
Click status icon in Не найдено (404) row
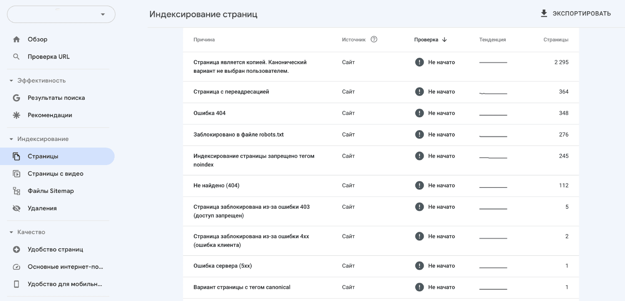(x=420, y=185)
